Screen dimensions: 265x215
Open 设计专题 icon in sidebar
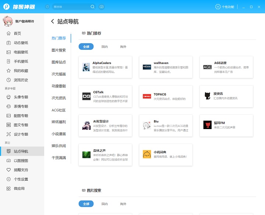coord(8,134)
